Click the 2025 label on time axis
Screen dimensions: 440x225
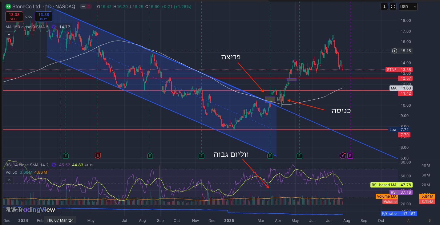coord(229,220)
